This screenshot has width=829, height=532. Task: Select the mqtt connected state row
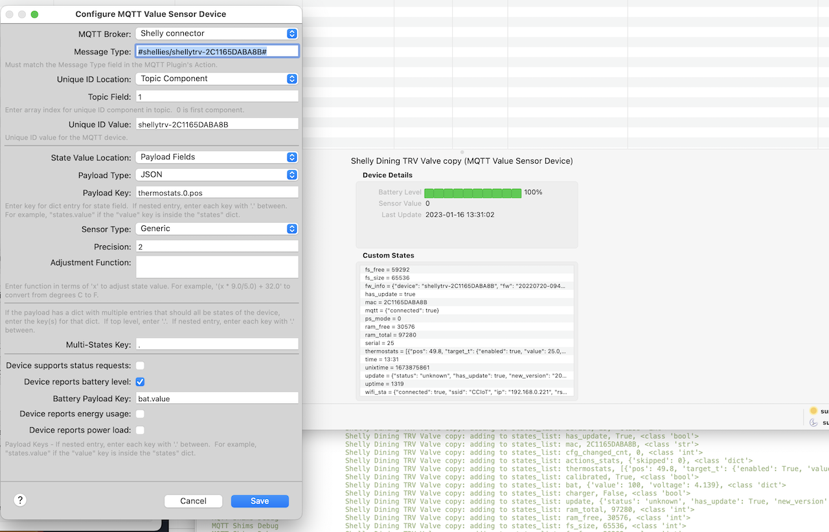pyautogui.click(x=466, y=310)
